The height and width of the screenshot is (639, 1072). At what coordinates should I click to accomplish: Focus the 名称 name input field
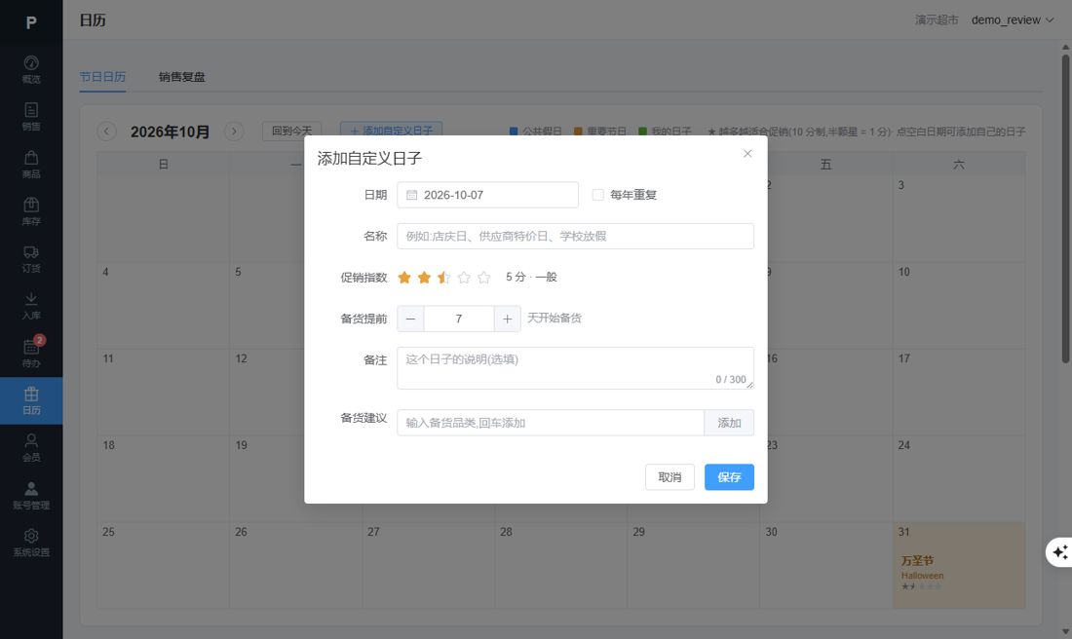[x=575, y=237]
